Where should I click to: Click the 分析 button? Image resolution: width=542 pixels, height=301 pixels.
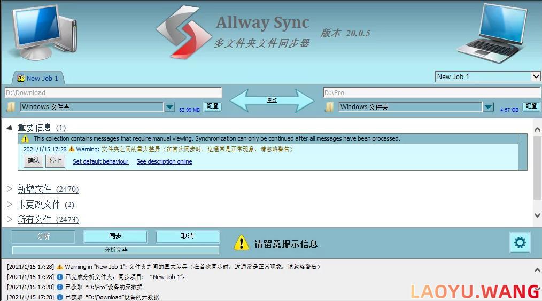[x=43, y=237]
